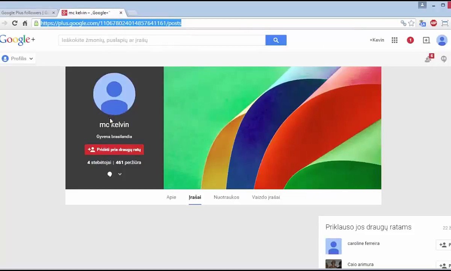The width and height of the screenshot is (451, 271).
Task: Expand the chevron below follower counts
Action: (120, 174)
